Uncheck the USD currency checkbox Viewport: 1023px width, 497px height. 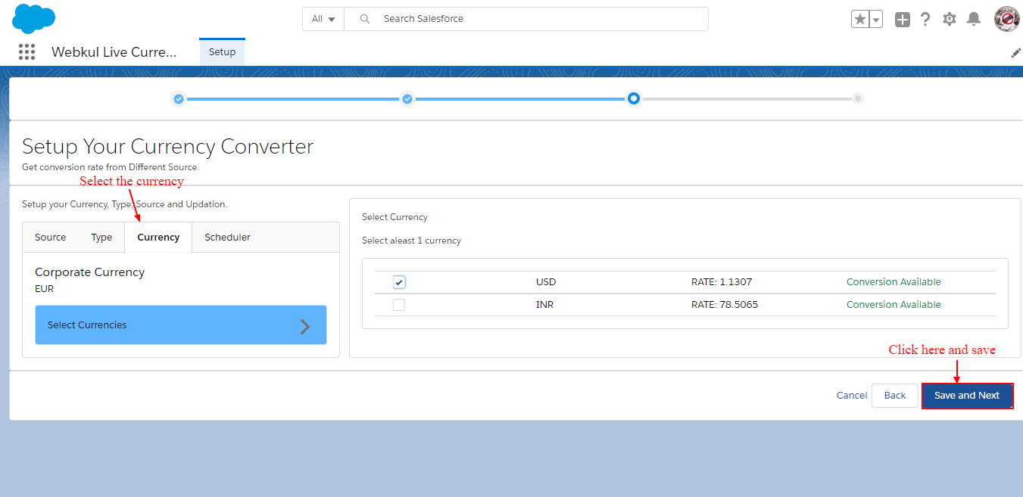click(x=399, y=282)
